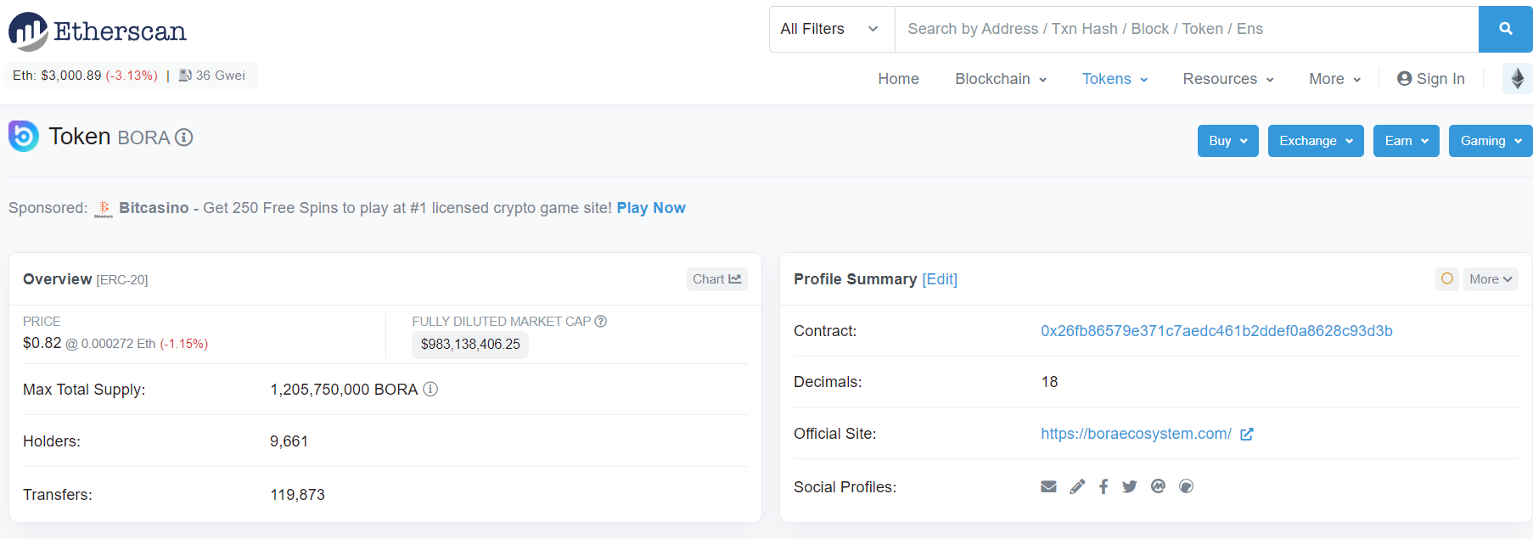Click the external link icon beside official site
1533x539 pixels.
click(1246, 435)
